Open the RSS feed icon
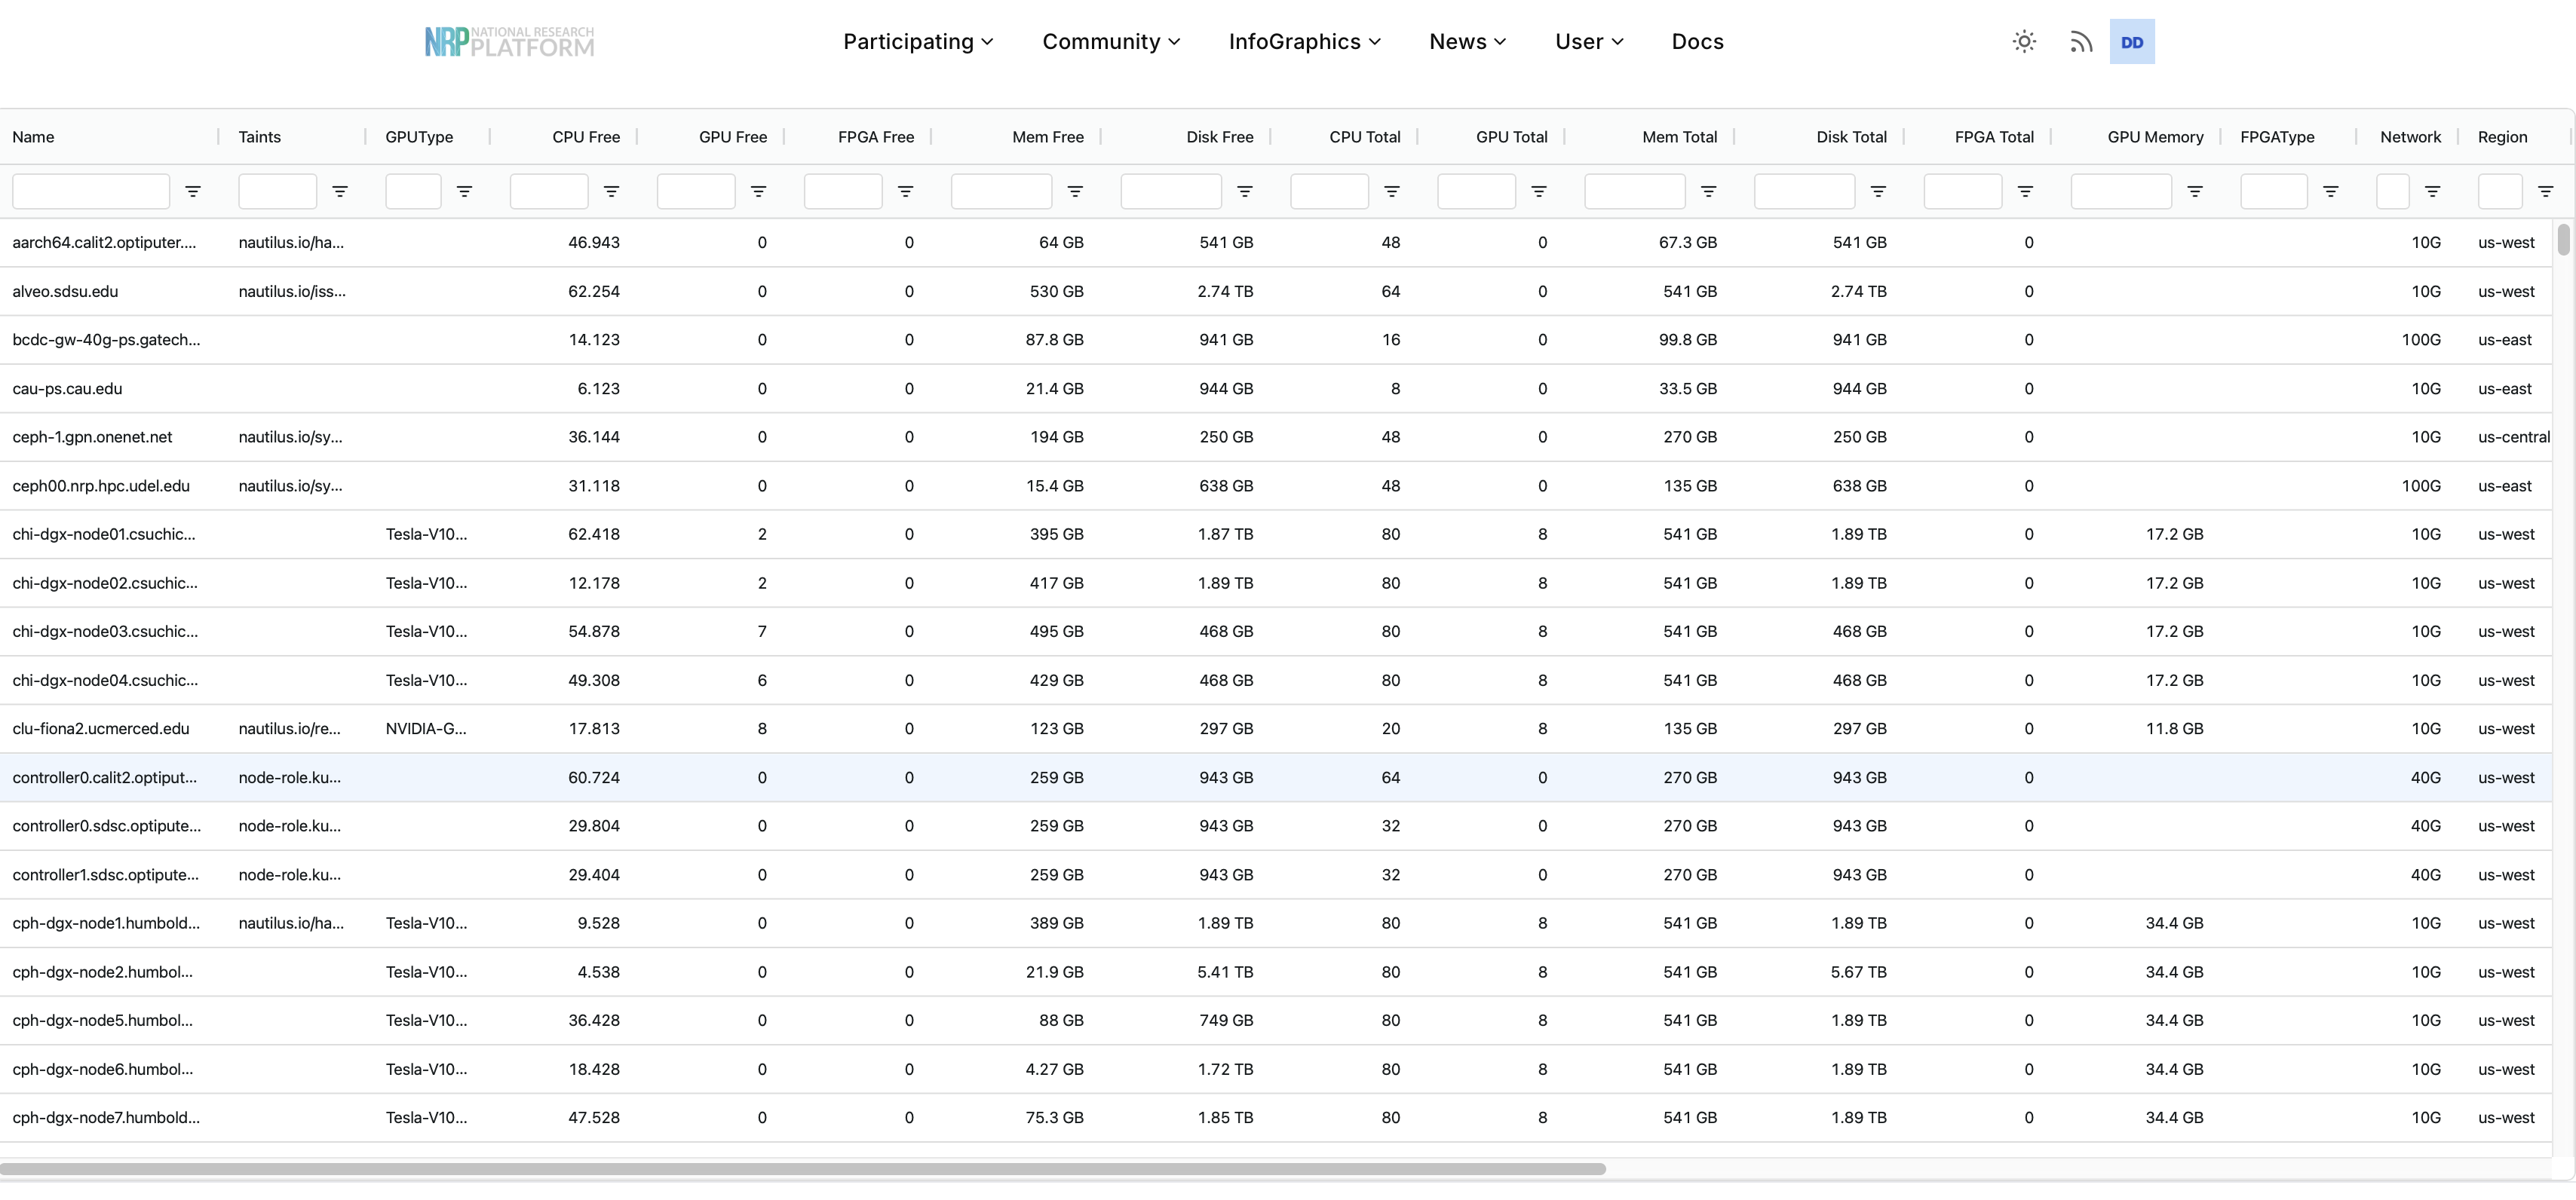Image resolution: width=2576 pixels, height=1200 pixels. (2081, 41)
